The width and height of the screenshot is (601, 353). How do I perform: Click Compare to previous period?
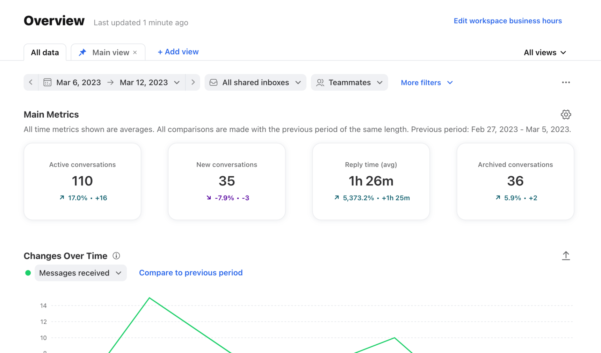pyautogui.click(x=191, y=273)
